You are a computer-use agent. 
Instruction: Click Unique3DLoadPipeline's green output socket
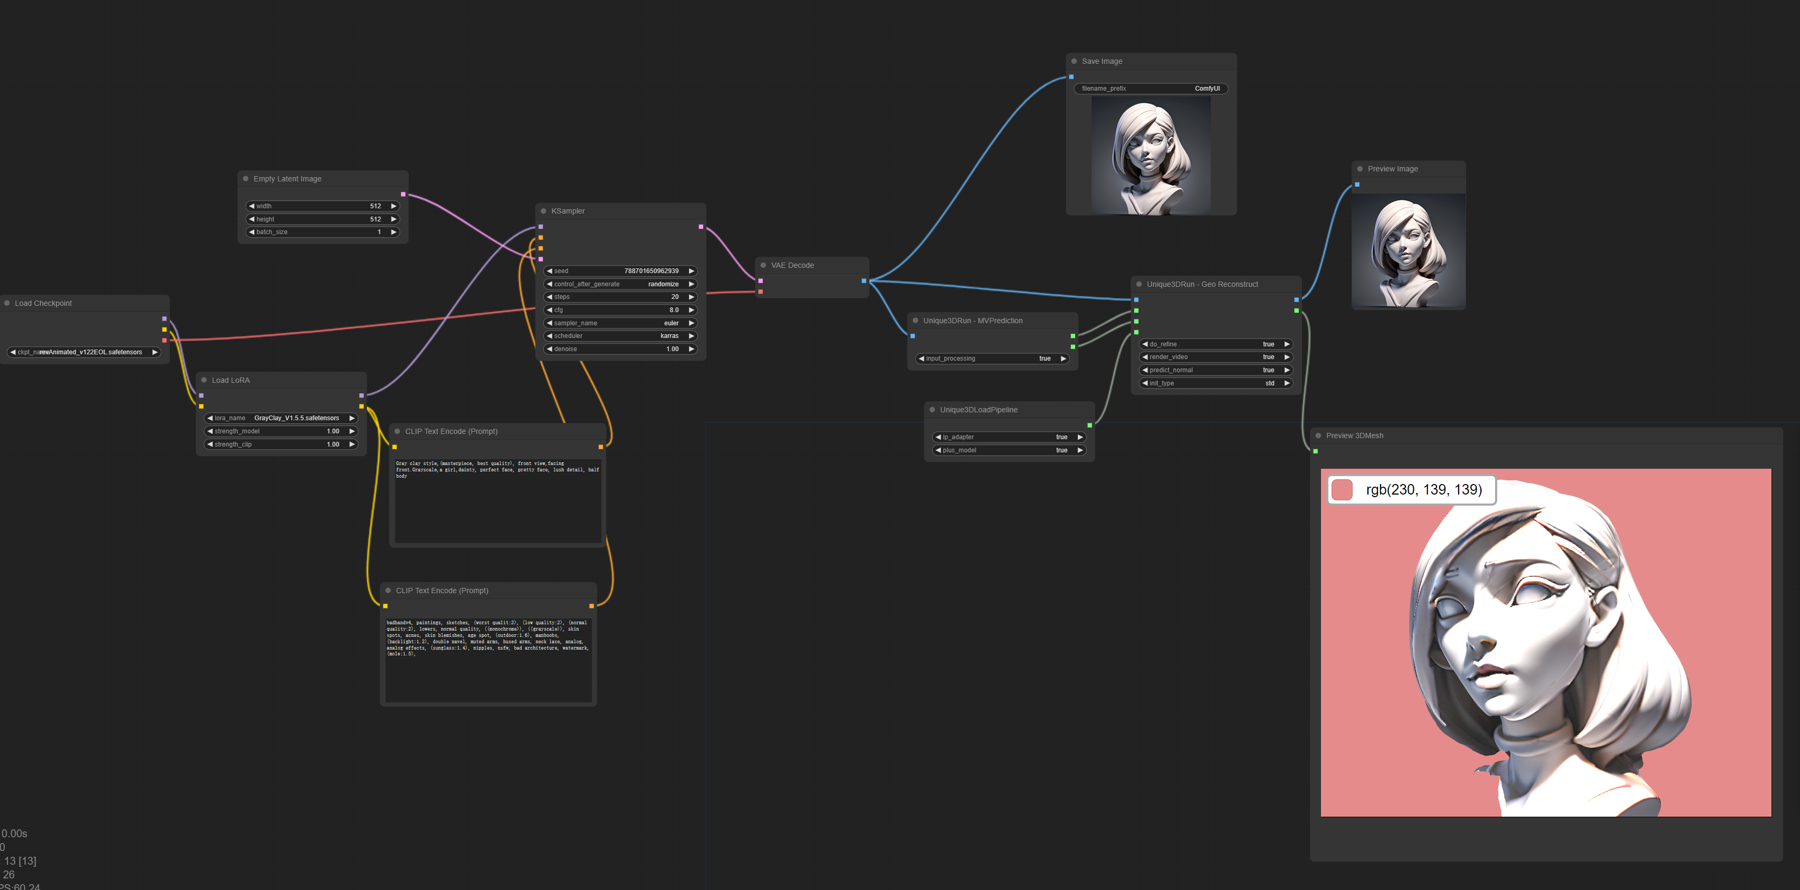(x=1089, y=425)
